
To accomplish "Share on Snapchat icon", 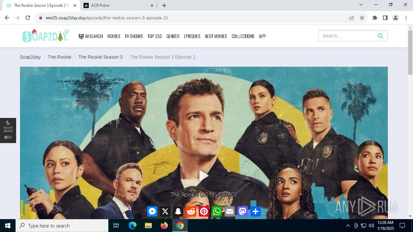I will pos(178,211).
